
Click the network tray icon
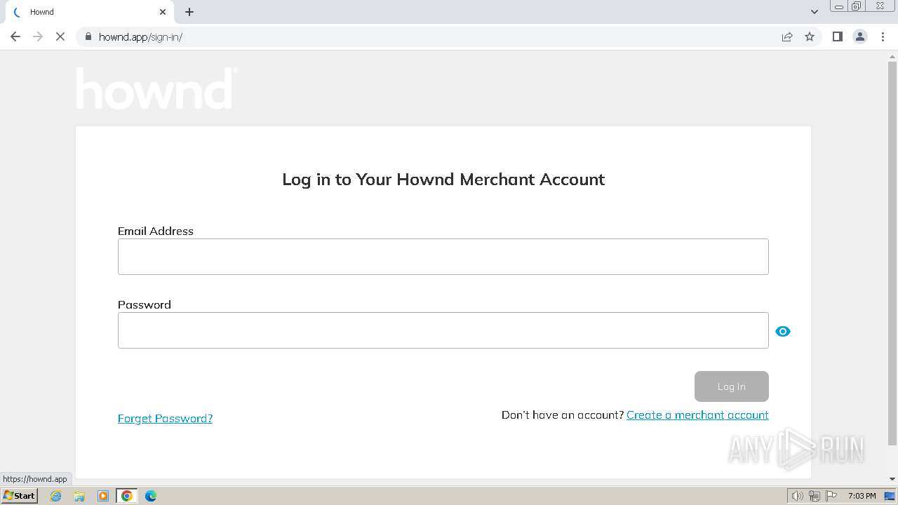coord(815,496)
